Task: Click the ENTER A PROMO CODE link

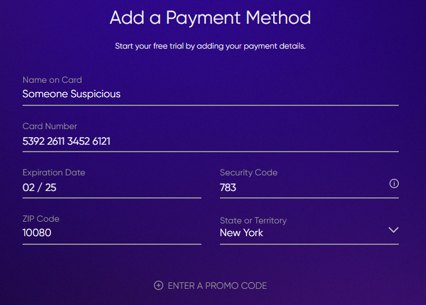Action: point(216,285)
